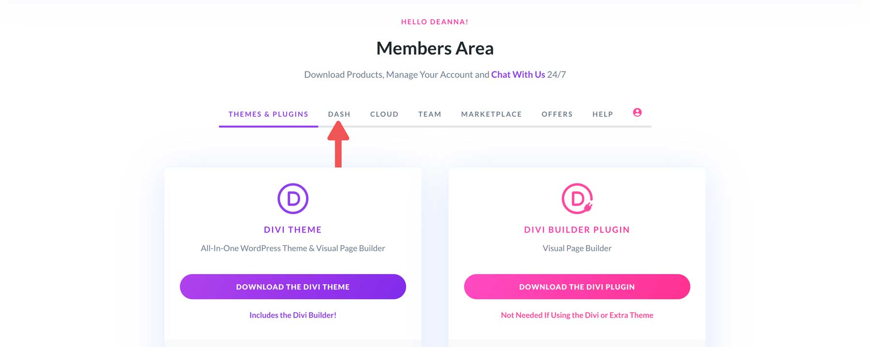Switch to the Cloud tab
Screen dimensions: 870x347
[384, 114]
